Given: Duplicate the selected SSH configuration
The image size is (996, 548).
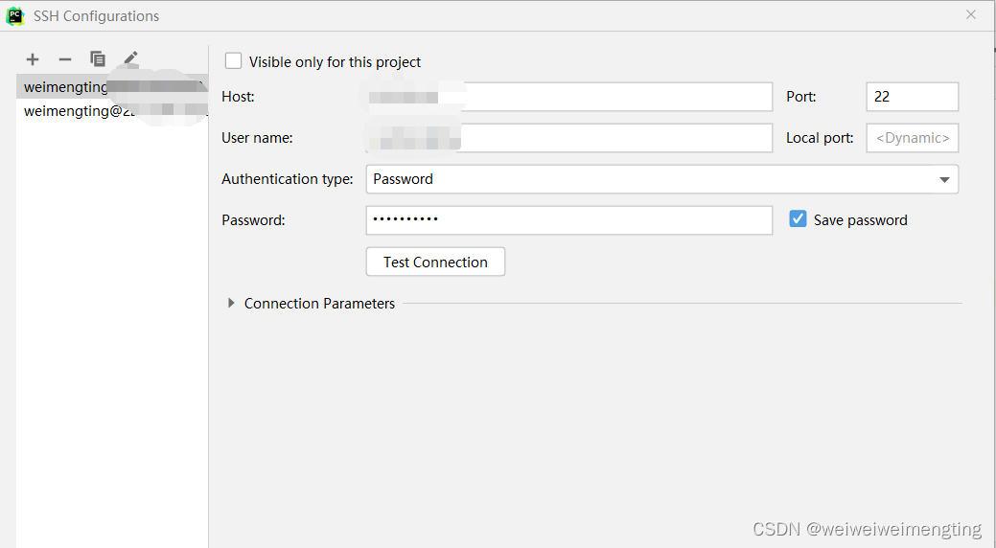Looking at the screenshot, I should coord(98,59).
